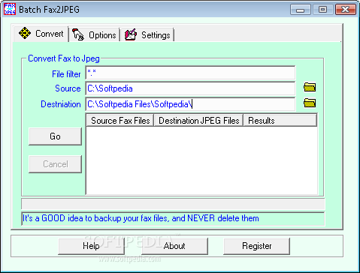The height and width of the screenshot is (273, 360).
Task: Focus the File filter input field
Action: click(x=190, y=73)
